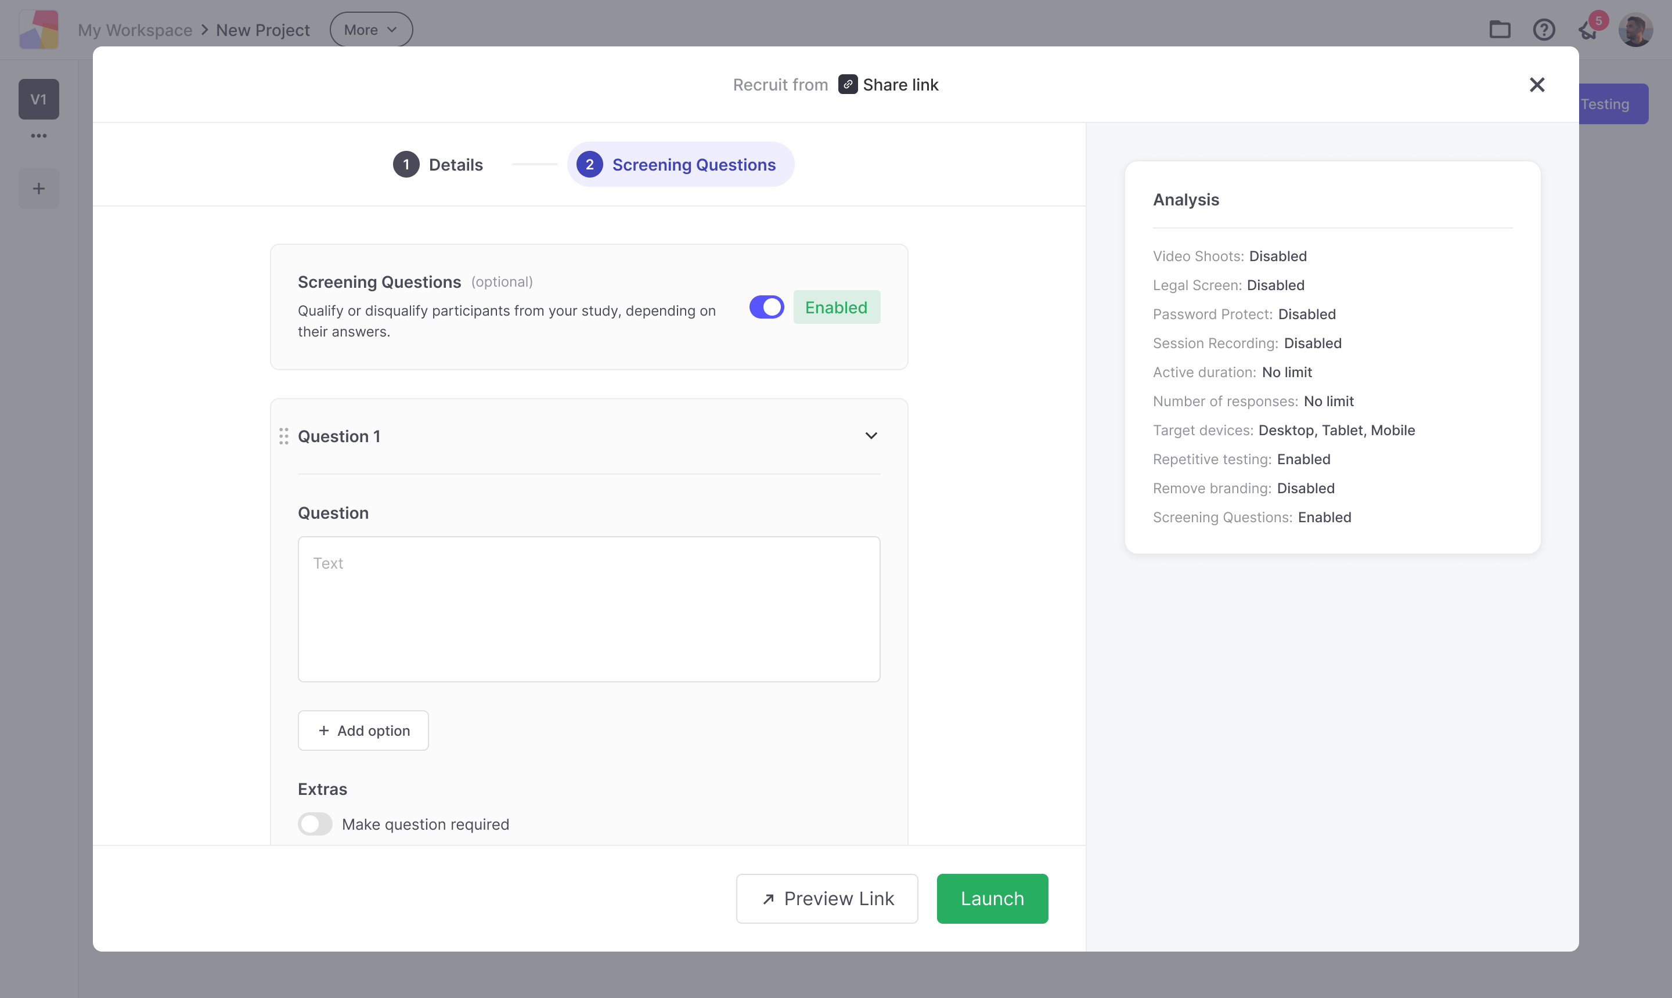The height and width of the screenshot is (998, 1672).
Task: Click "Remove branding: Disabled" entry
Action: coord(1244,488)
